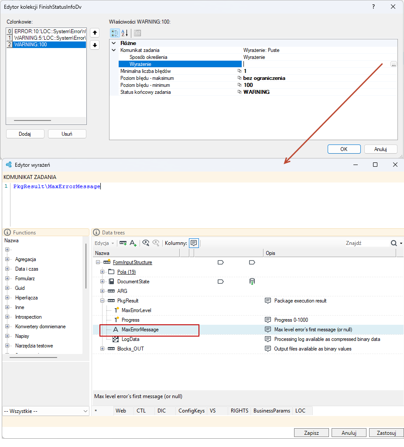Click Zapisz in the expression editor
This screenshot has width=404, height=447.
[312, 433]
